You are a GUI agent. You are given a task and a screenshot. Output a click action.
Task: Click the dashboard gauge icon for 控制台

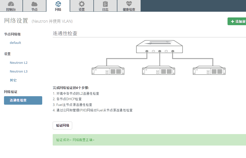pyautogui.click(x=11, y=4)
